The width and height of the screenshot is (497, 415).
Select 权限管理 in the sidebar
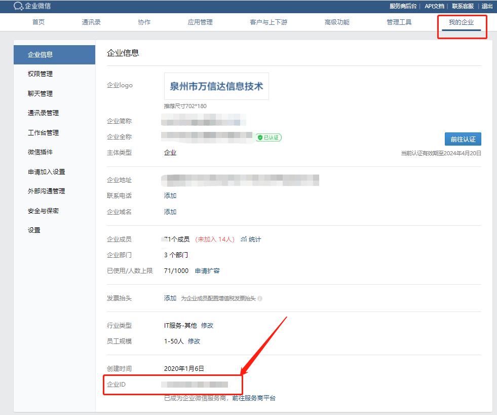point(40,74)
